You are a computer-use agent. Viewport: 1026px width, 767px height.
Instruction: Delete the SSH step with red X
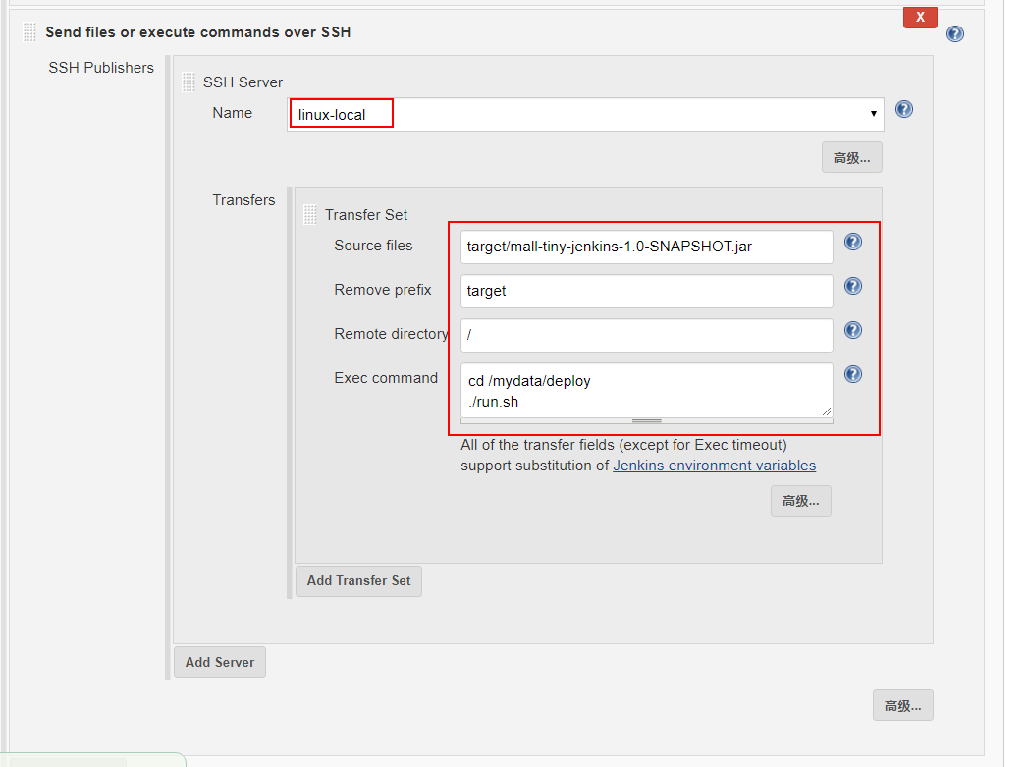tap(920, 18)
